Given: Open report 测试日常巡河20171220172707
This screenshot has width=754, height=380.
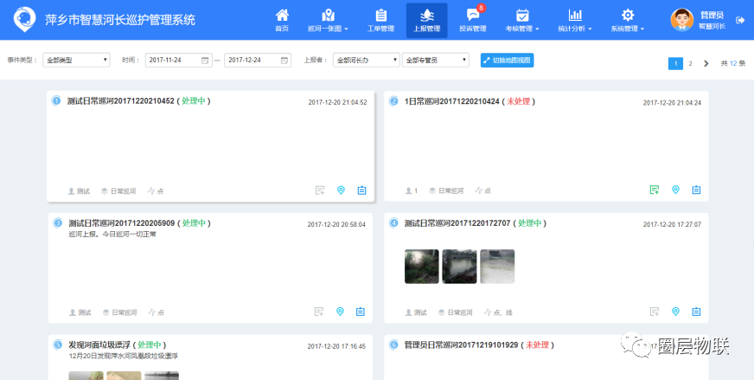Looking at the screenshot, I should 457,223.
